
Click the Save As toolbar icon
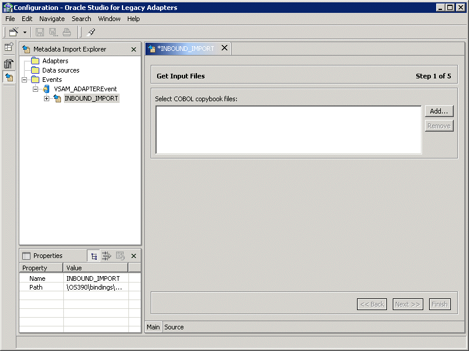pos(53,32)
